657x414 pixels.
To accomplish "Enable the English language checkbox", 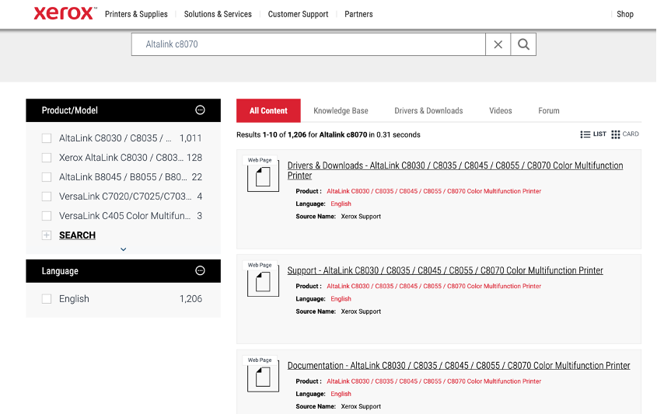I will [47, 299].
